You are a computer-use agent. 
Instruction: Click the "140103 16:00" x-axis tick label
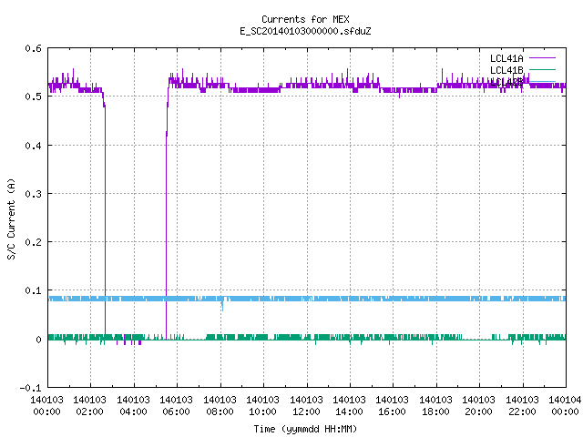[393, 406]
